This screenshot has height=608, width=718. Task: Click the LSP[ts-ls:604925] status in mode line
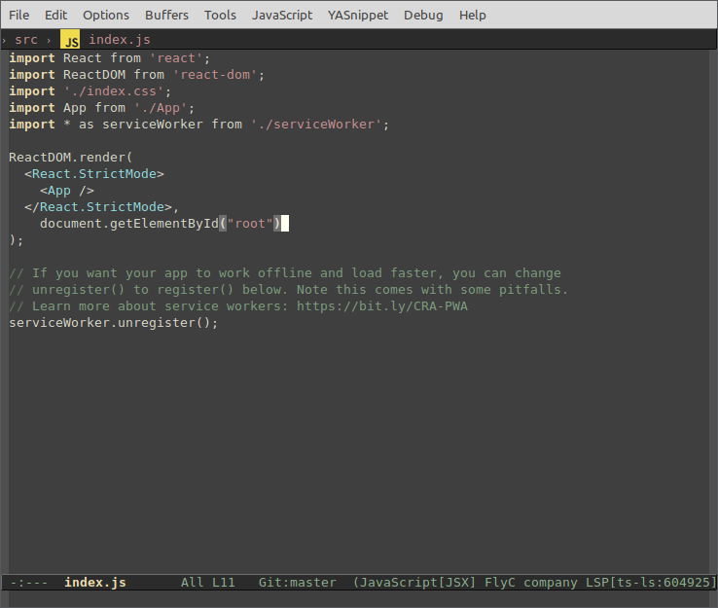tap(650, 583)
